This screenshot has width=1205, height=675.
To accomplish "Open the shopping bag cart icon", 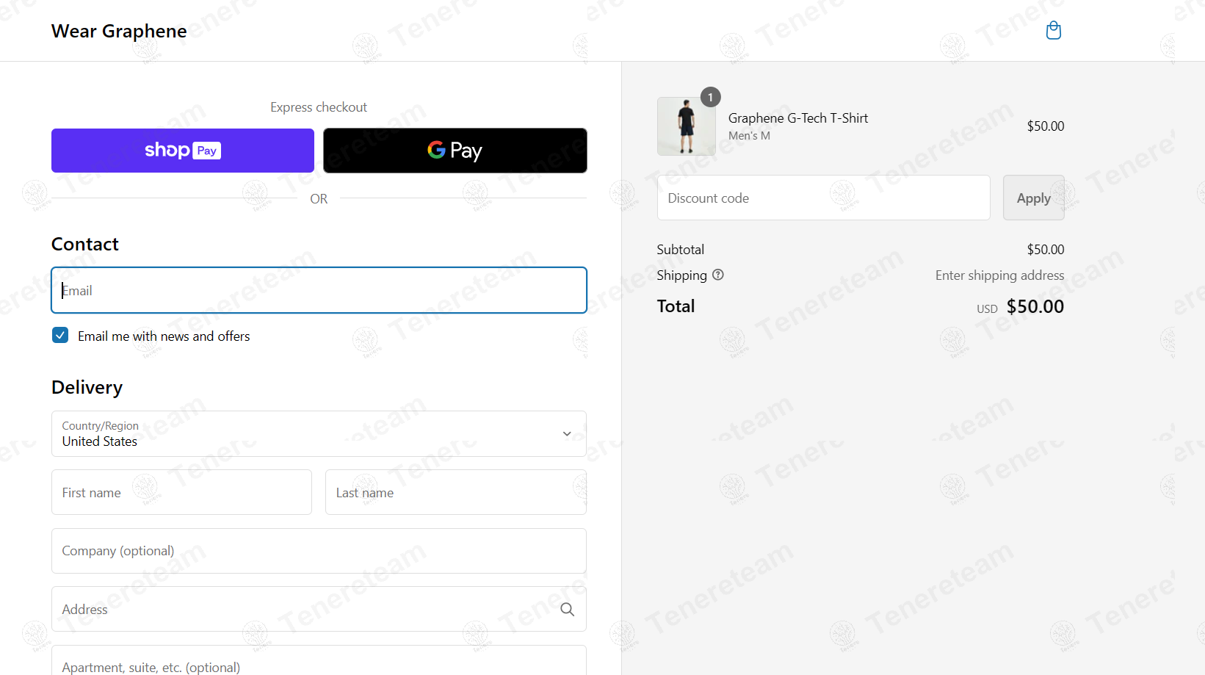I will pos(1054,30).
